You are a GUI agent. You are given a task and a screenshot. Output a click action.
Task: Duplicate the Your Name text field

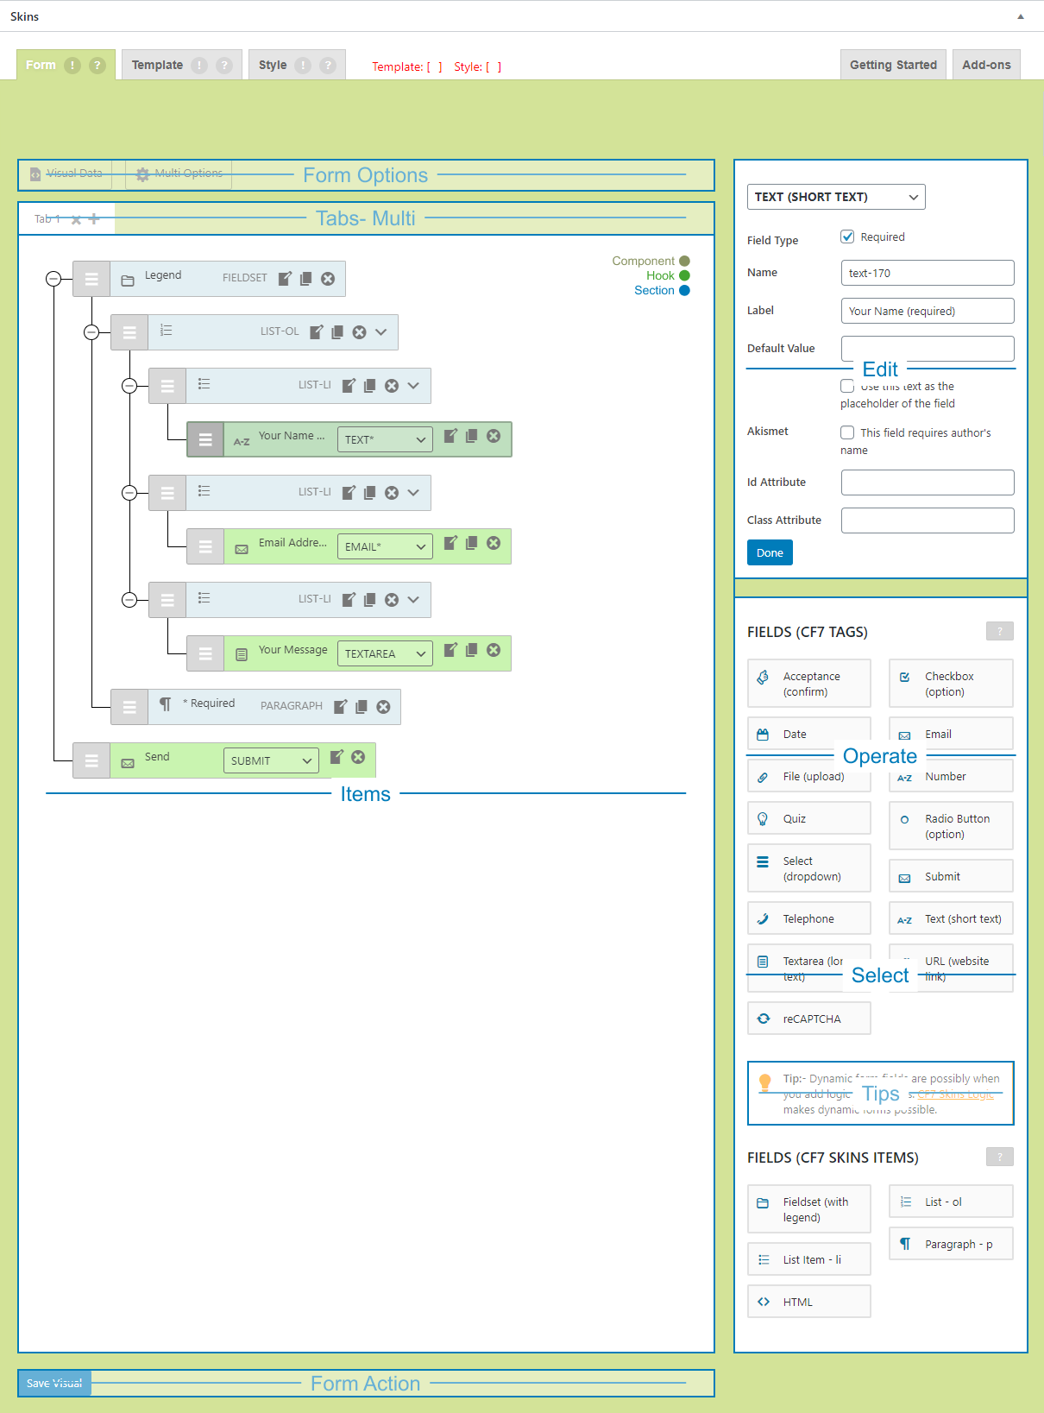(471, 436)
